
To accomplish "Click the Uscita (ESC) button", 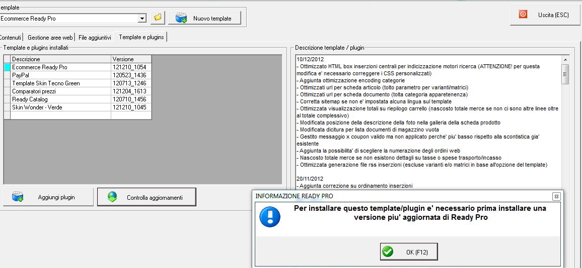I will 545,15.
